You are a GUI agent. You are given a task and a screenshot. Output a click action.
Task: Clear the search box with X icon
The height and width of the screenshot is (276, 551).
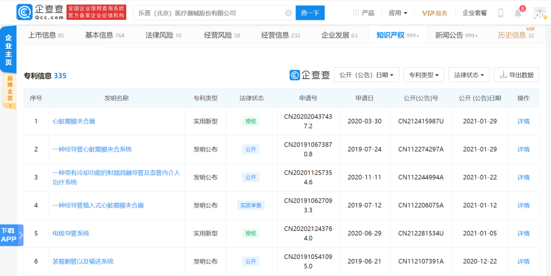pos(288,13)
